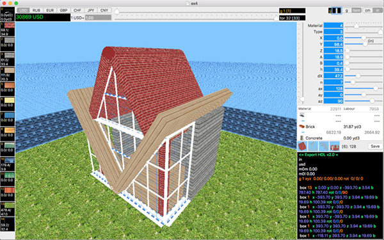This screenshot has height=240, width=384.
Task: Click the X value field showing 0.0
Action: point(333,38)
